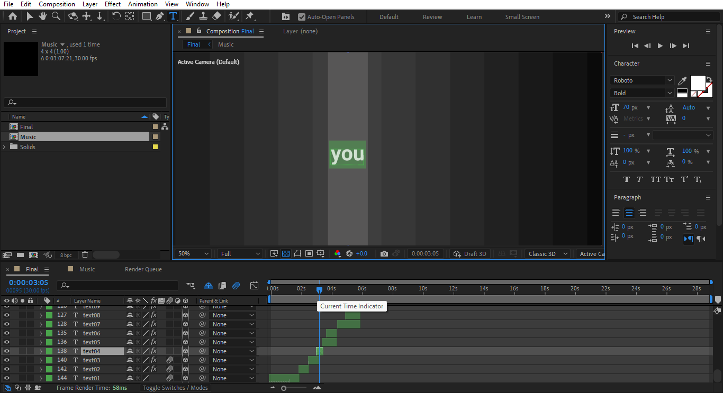This screenshot has width=723, height=393.
Task: Click the white fill color swatch
Action: pos(698,83)
